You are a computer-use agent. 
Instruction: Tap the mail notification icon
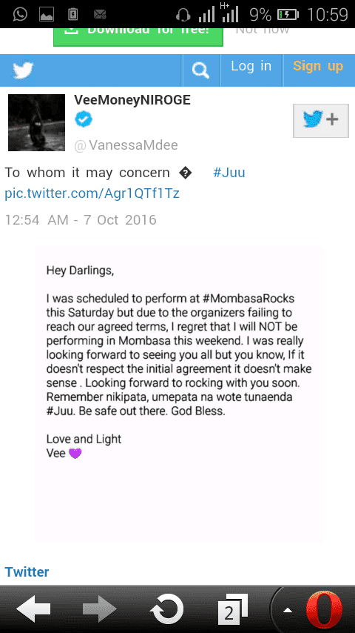[x=100, y=15]
